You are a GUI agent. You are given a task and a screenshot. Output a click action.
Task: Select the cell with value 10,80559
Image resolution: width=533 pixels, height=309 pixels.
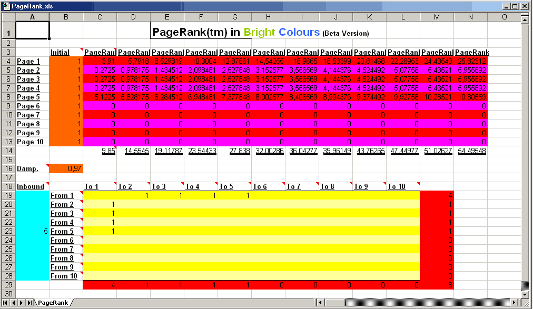470,97
